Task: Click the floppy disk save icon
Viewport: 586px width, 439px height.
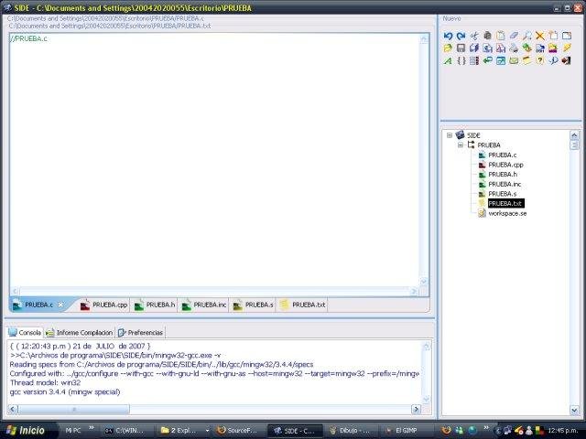Action: pos(461,48)
